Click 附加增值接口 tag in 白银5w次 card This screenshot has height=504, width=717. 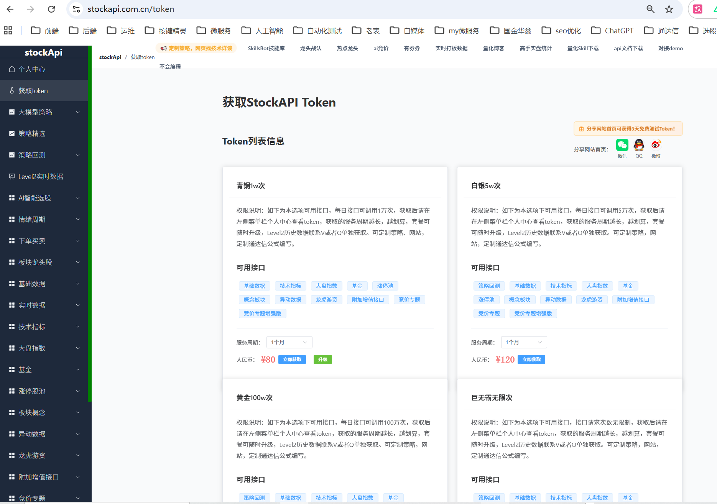pos(633,300)
